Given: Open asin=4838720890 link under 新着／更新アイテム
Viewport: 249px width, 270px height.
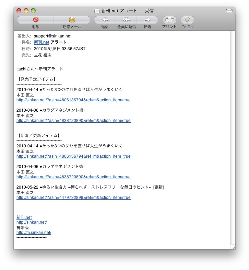Looking at the screenshot, I should (73, 177).
